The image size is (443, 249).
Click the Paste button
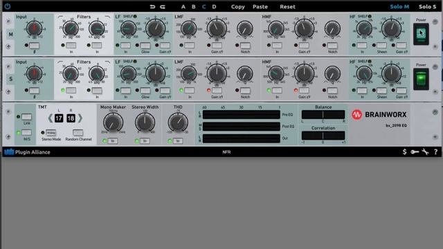[260, 6]
